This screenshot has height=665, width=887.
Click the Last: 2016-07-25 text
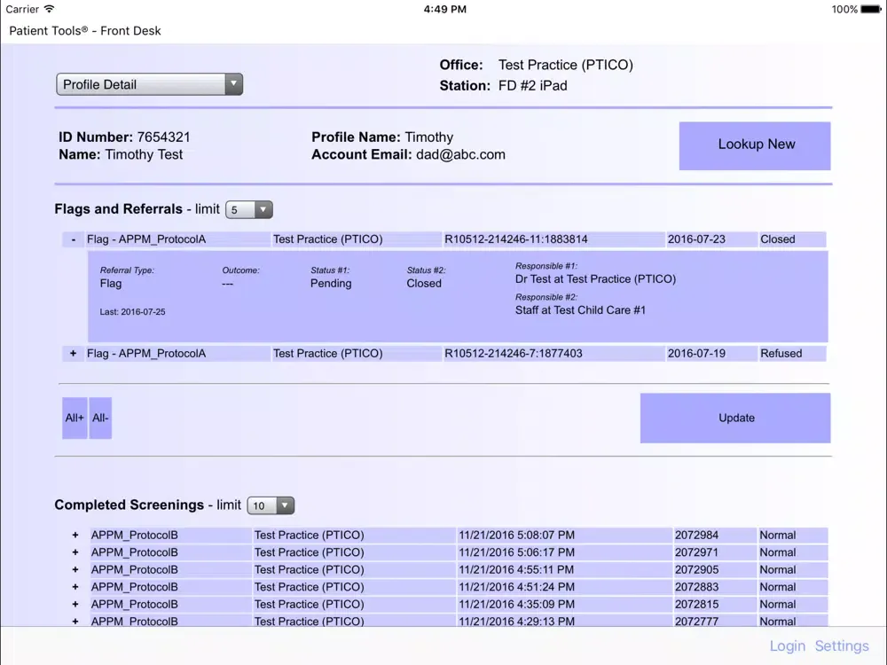pos(132,311)
